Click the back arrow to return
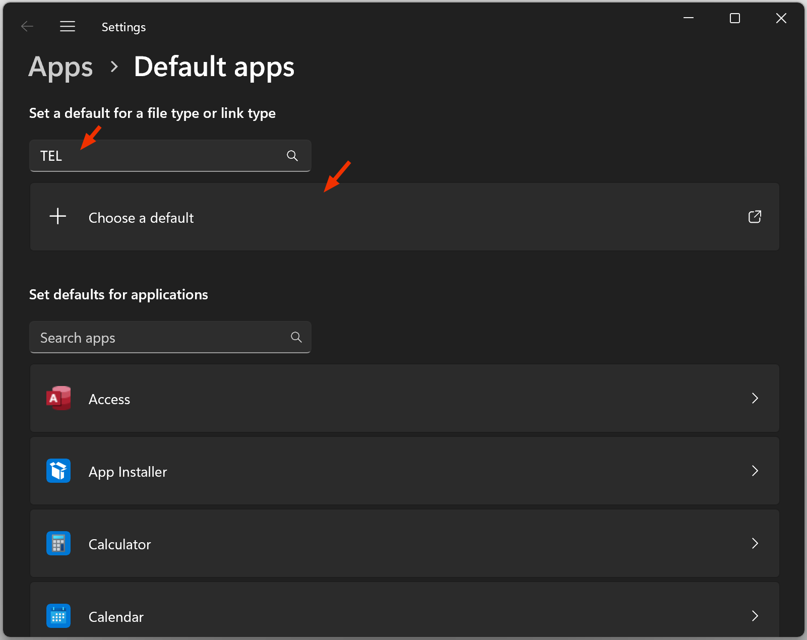 click(27, 26)
